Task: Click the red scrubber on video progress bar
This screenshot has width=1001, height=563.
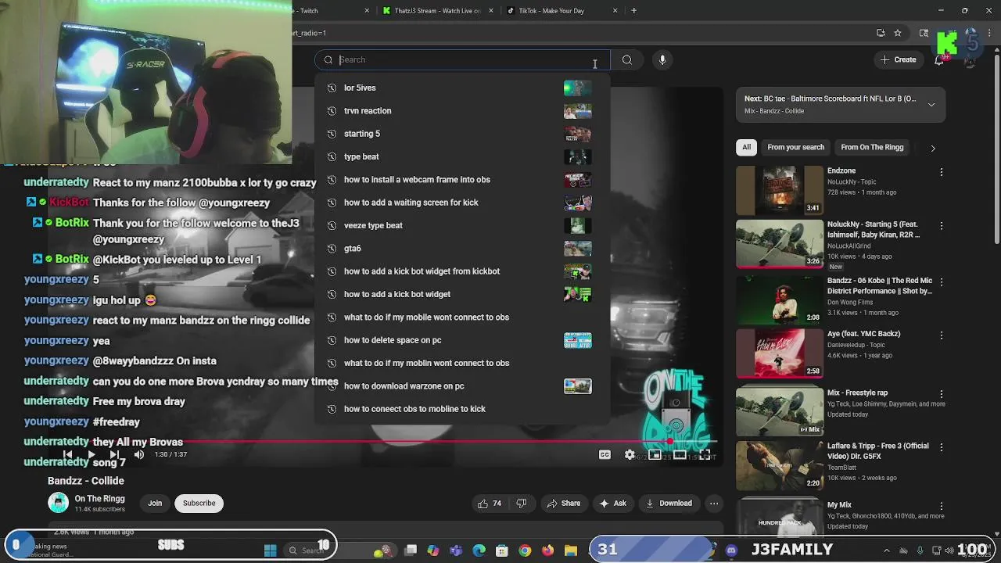Action: pyautogui.click(x=669, y=442)
